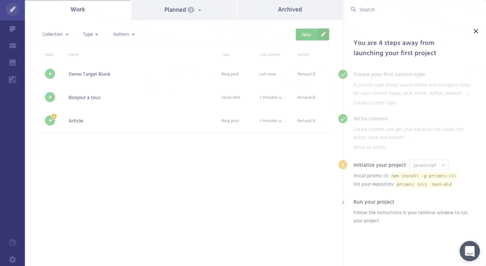Click the Create Custom Type link
Image resolution: width=486 pixels, height=266 pixels.
pos(374,103)
